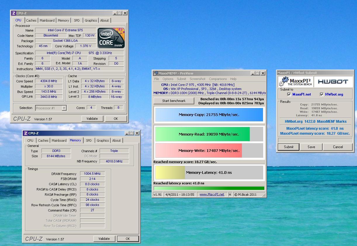Screen dimensions: 357x246
Task: Click the MaxxMEM² title bar icon
Action: click(156, 73)
